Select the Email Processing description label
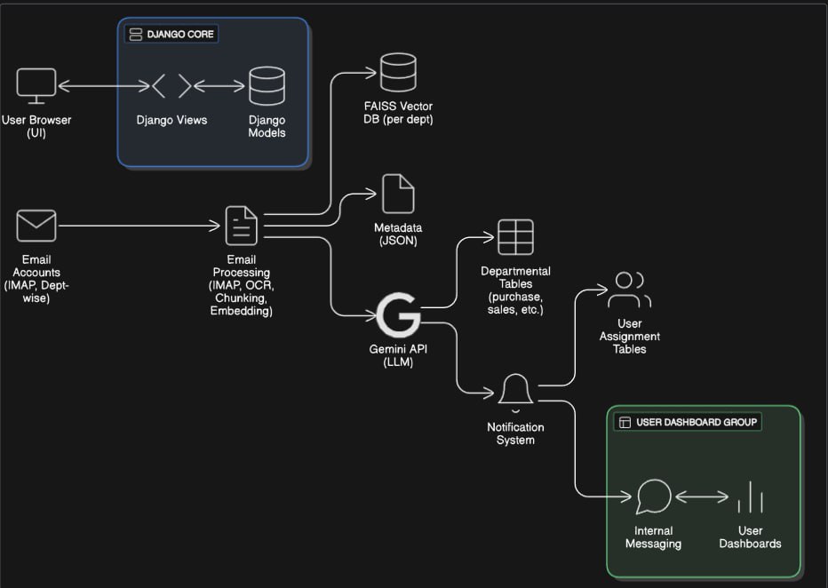This screenshot has height=588, width=828. coord(242,285)
